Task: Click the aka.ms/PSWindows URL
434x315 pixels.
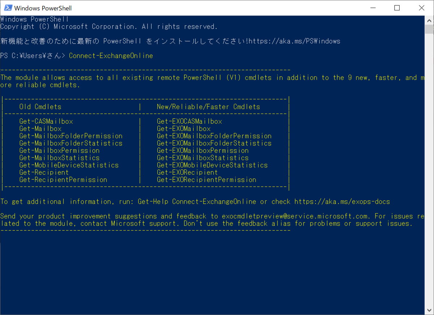Action: point(295,41)
